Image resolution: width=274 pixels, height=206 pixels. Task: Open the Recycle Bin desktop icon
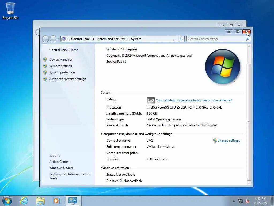point(10,11)
